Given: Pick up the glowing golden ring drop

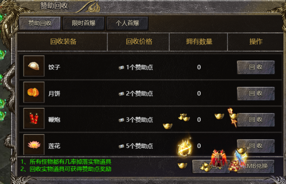Looking at the screenshot, I should pyautogui.click(x=184, y=148).
